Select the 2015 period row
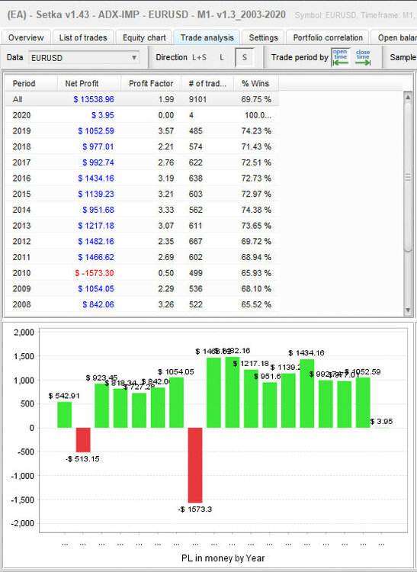Screen dimensions: 417x572 (142, 194)
